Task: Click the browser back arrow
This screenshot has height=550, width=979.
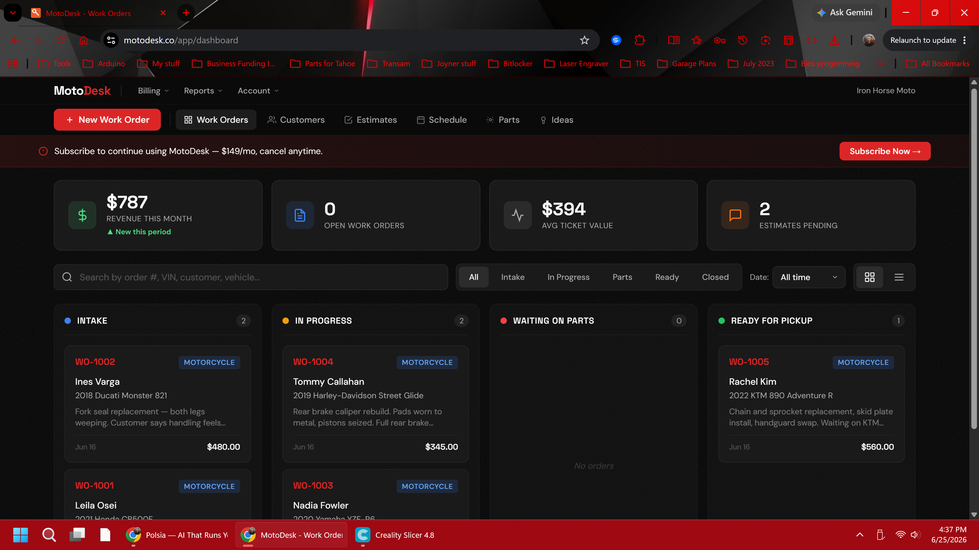Action: (x=15, y=40)
